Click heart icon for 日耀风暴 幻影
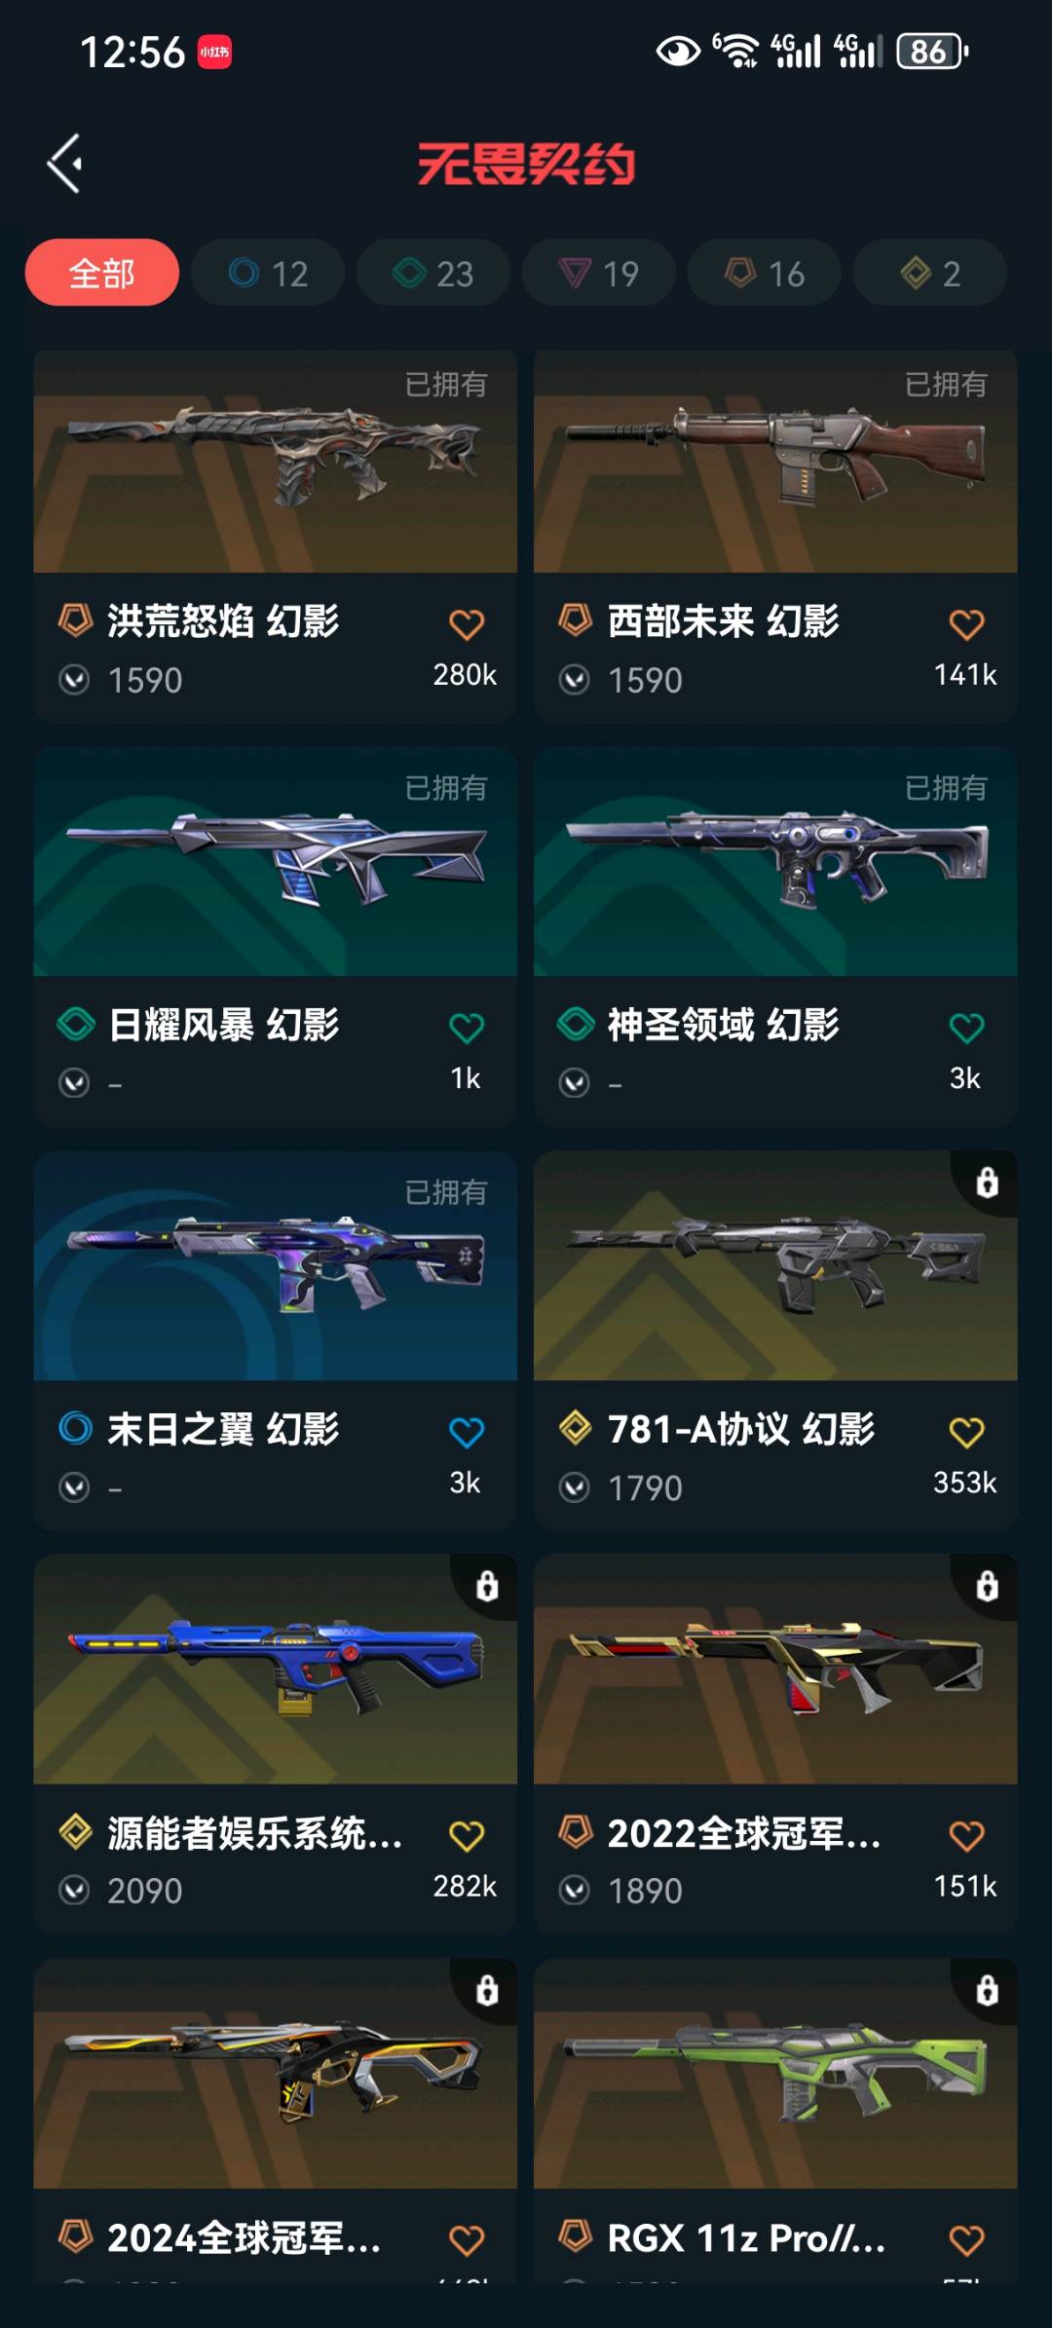This screenshot has height=2328, width=1052. (x=467, y=1028)
